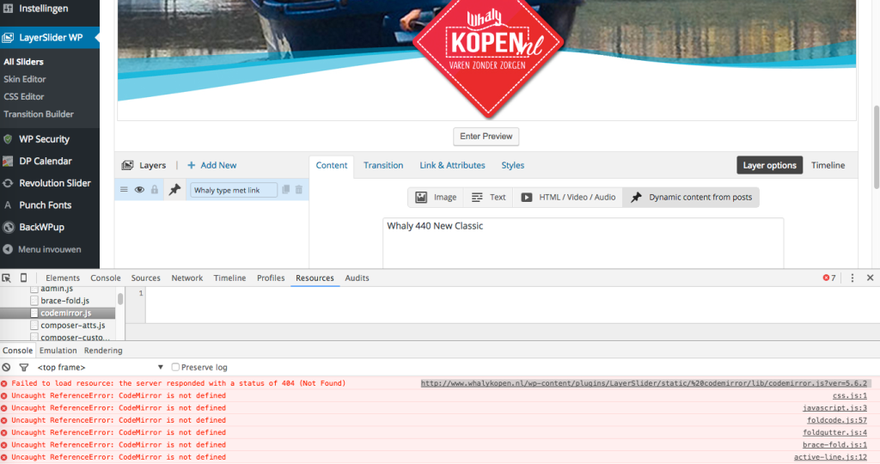
Task: Delete the Whaly type met link layer
Action: (299, 190)
